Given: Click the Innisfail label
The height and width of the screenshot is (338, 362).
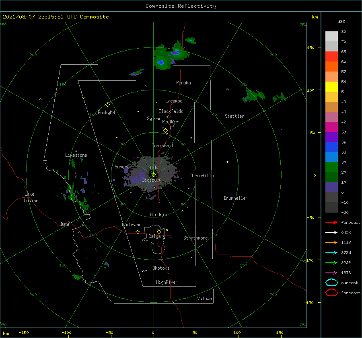Looking at the screenshot, I should point(162,145).
